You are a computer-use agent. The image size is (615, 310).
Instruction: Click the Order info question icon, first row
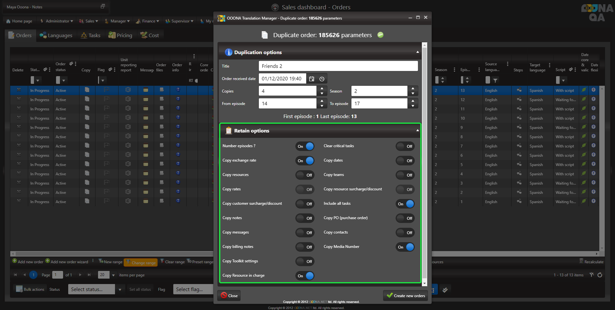178,90
